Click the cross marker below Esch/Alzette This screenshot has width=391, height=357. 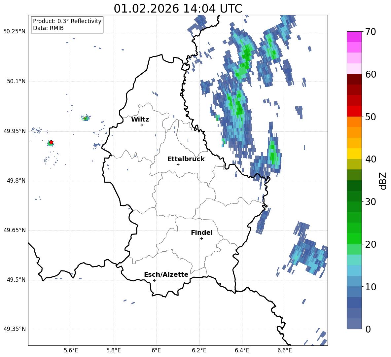tap(154, 280)
